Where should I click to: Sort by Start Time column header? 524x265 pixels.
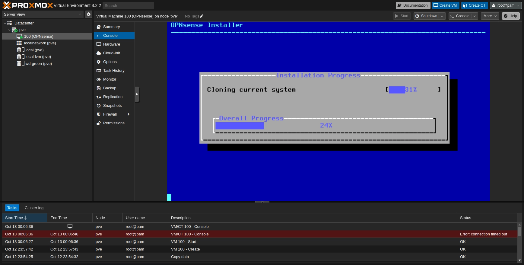(x=24, y=218)
